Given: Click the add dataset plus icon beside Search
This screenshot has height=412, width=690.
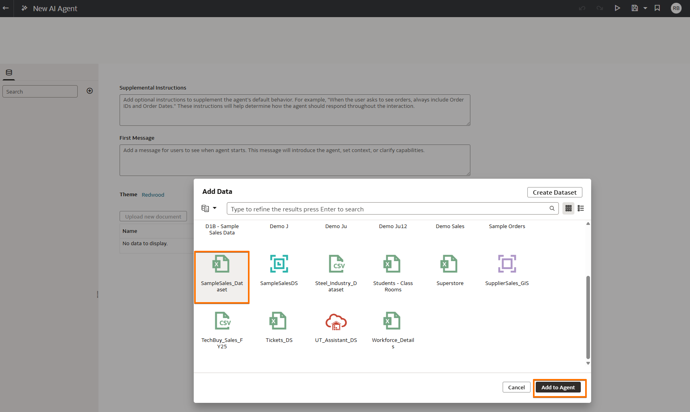Looking at the screenshot, I should point(90,90).
